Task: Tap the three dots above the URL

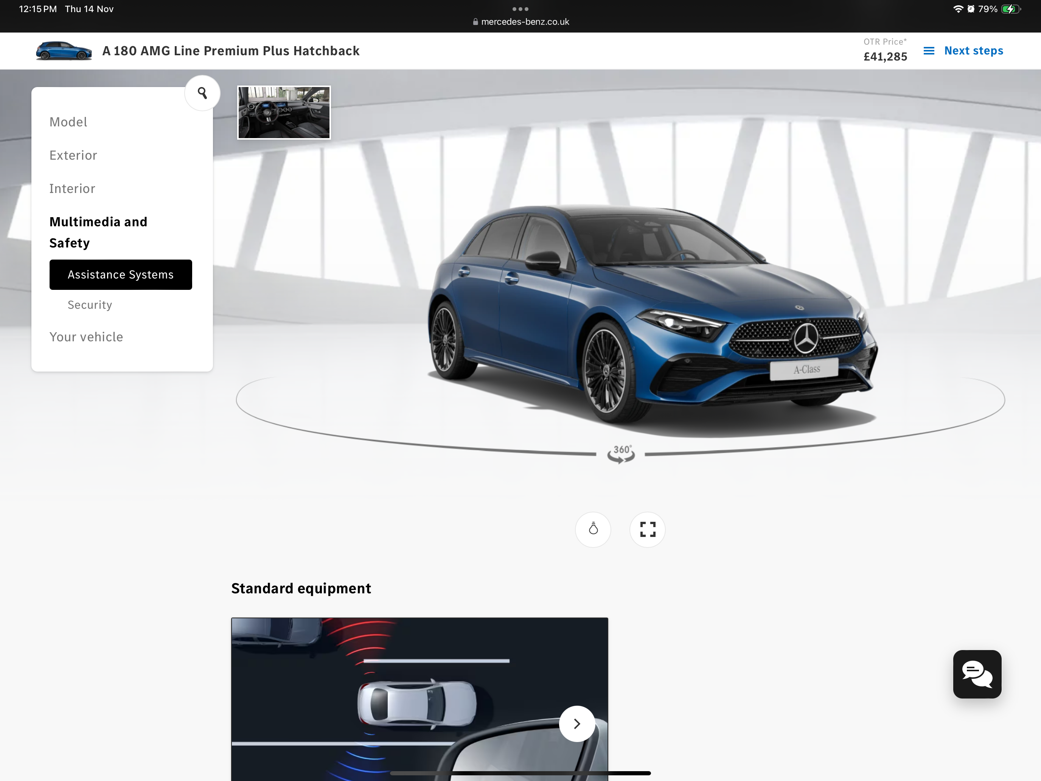Action: click(x=520, y=9)
